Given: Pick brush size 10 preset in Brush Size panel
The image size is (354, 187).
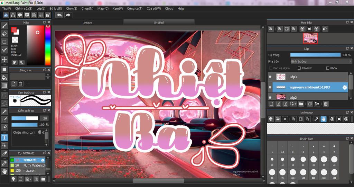Looking at the screenshot, I should (x=272, y=159).
